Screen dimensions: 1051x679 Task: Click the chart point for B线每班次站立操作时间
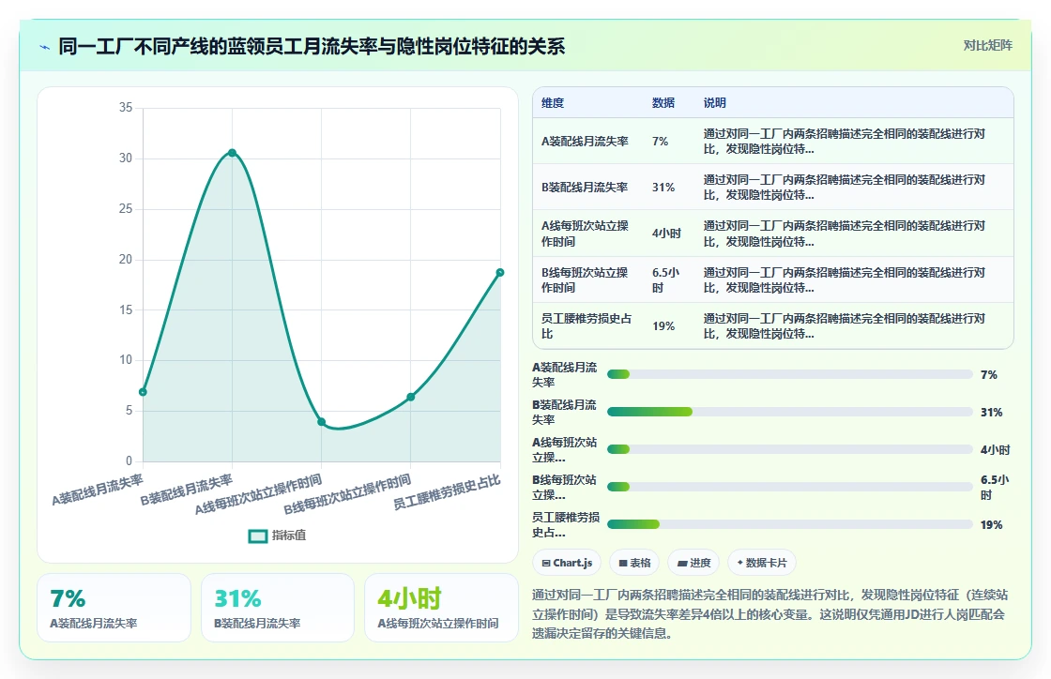coord(411,397)
